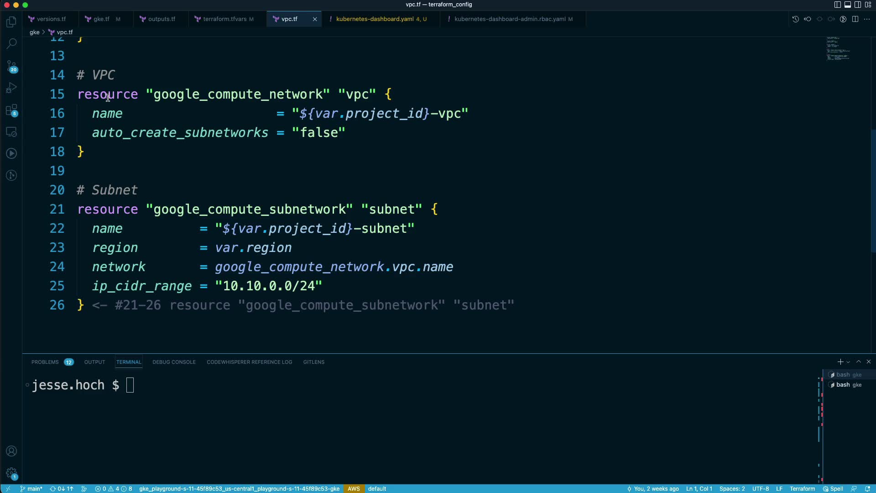Open the Remote Explorer view

pyautogui.click(x=11, y=132)
